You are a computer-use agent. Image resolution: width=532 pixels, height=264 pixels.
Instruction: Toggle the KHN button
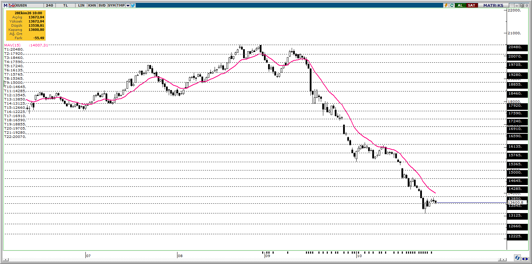click(x=92, y=6)
